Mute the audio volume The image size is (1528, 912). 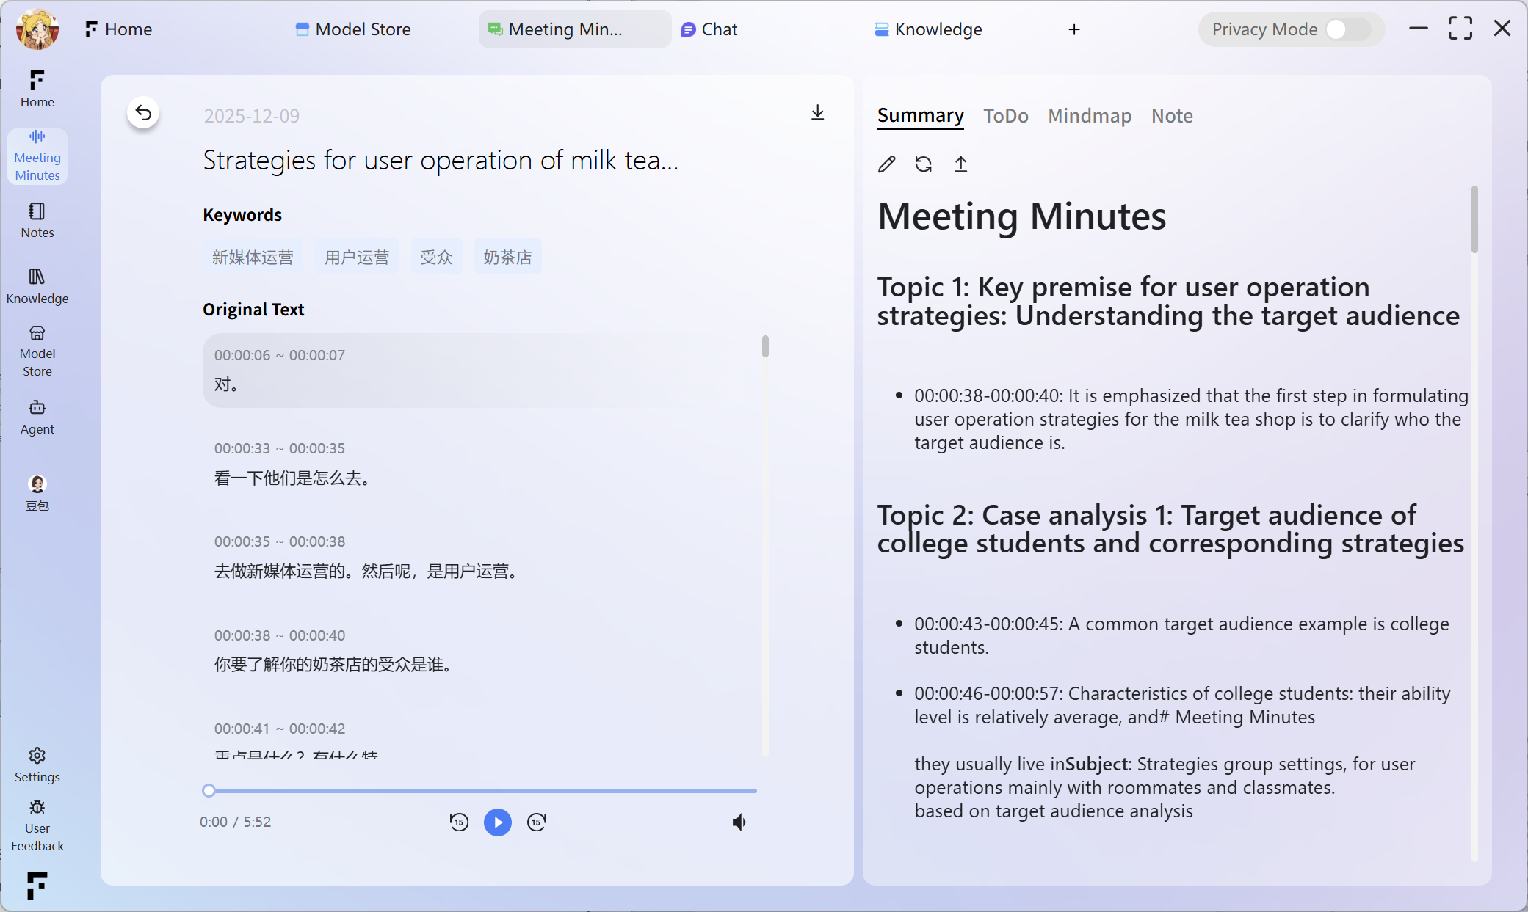coord(739,822)
